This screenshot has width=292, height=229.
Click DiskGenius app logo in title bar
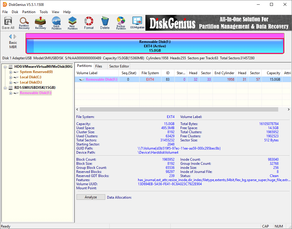point(5,4)
